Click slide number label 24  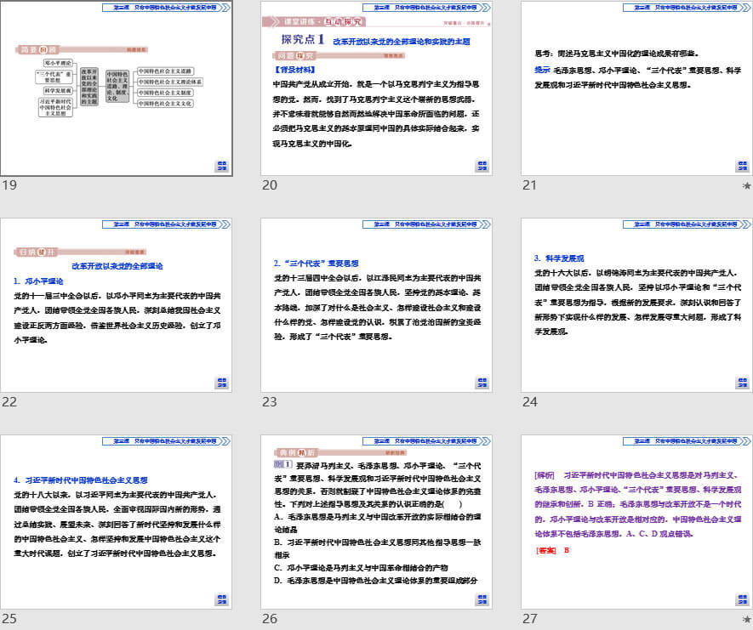pyautogui.click(x=530, y=402)
